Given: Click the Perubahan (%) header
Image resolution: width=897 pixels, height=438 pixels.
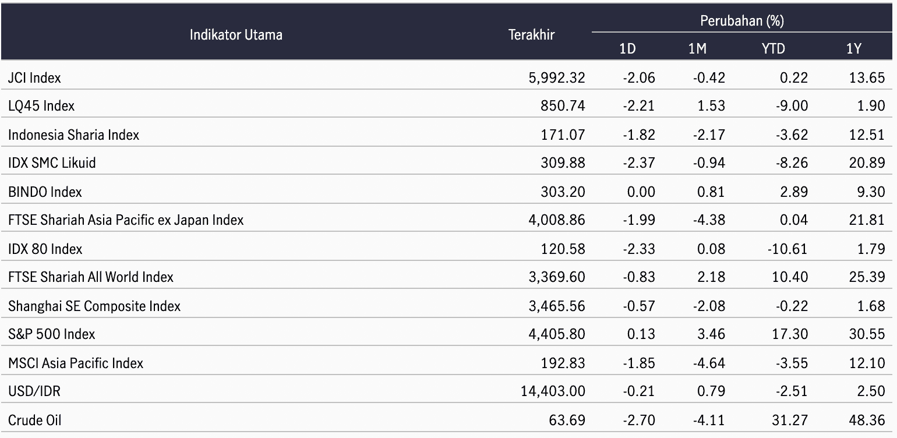Looking at the screenshot, I should pos(741,22).
